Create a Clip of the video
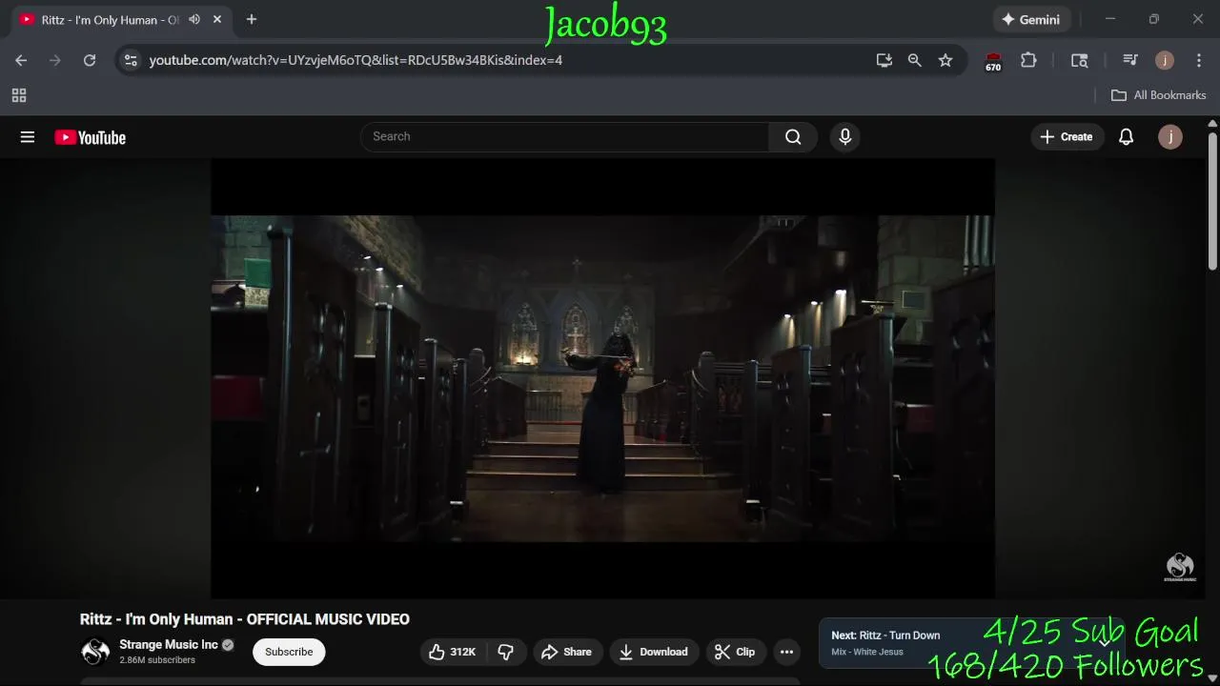Viewport: 1220px width, 686px height. (735, 652)
